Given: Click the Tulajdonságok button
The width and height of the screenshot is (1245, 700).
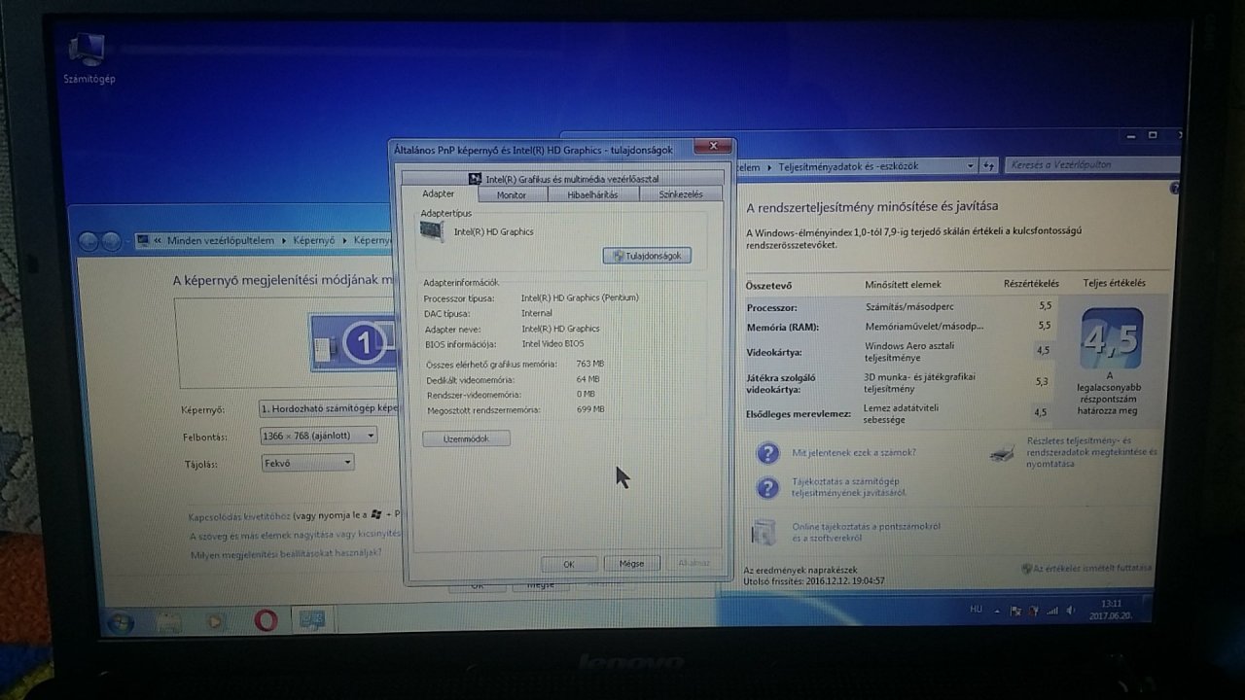Looking at the screenshot, I should click(647, 256).
